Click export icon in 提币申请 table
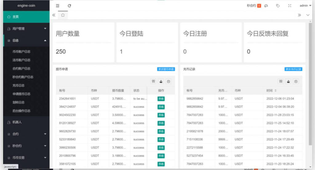The height and width of the screenshot is (170, 315). click(161, 81)
